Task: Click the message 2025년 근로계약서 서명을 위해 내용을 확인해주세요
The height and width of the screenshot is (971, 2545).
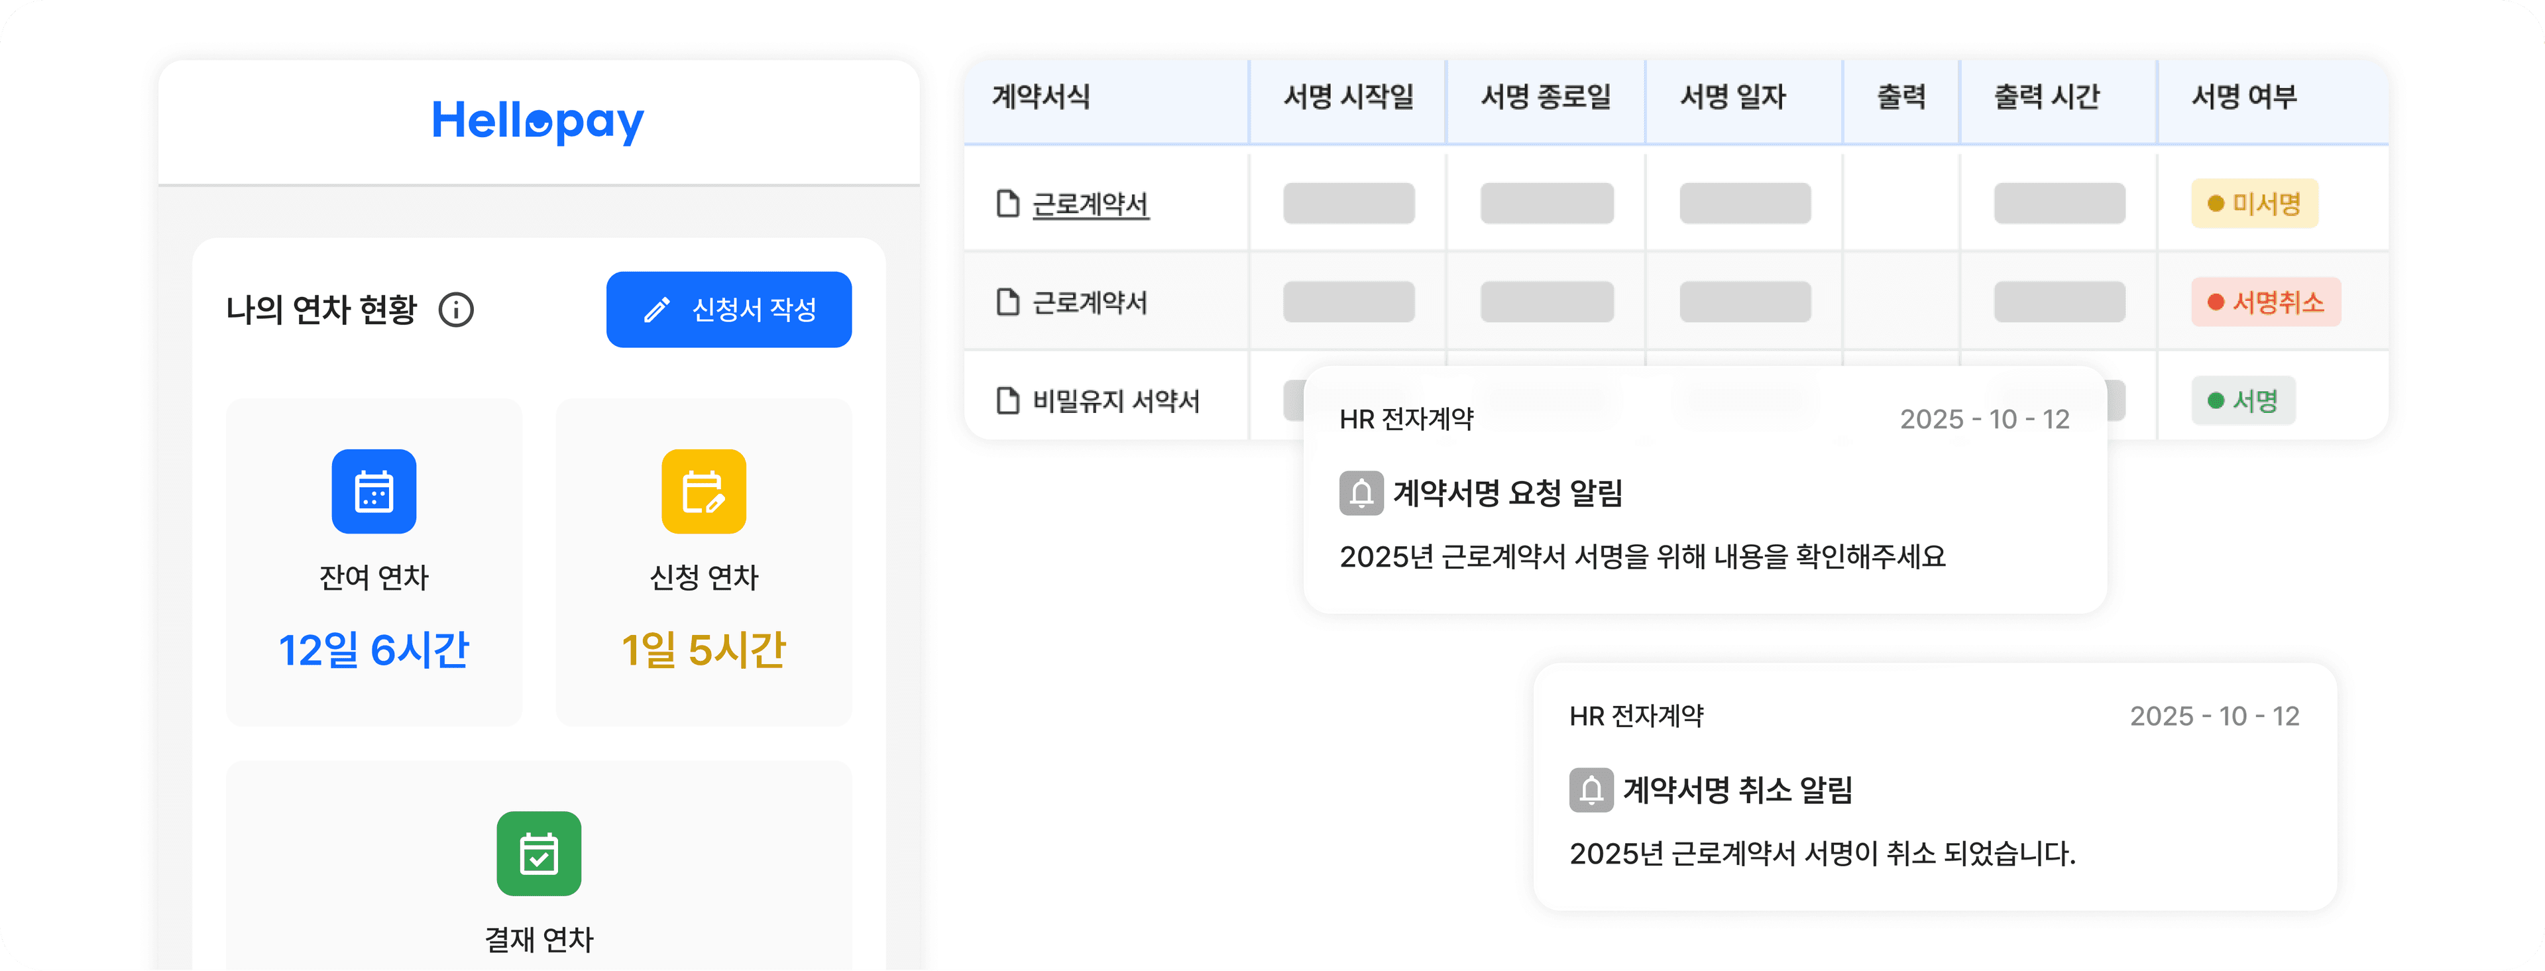Action: coord(1642,557)
